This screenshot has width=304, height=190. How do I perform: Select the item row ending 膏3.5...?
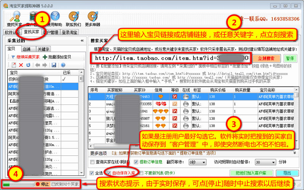(x=43, y=138)
